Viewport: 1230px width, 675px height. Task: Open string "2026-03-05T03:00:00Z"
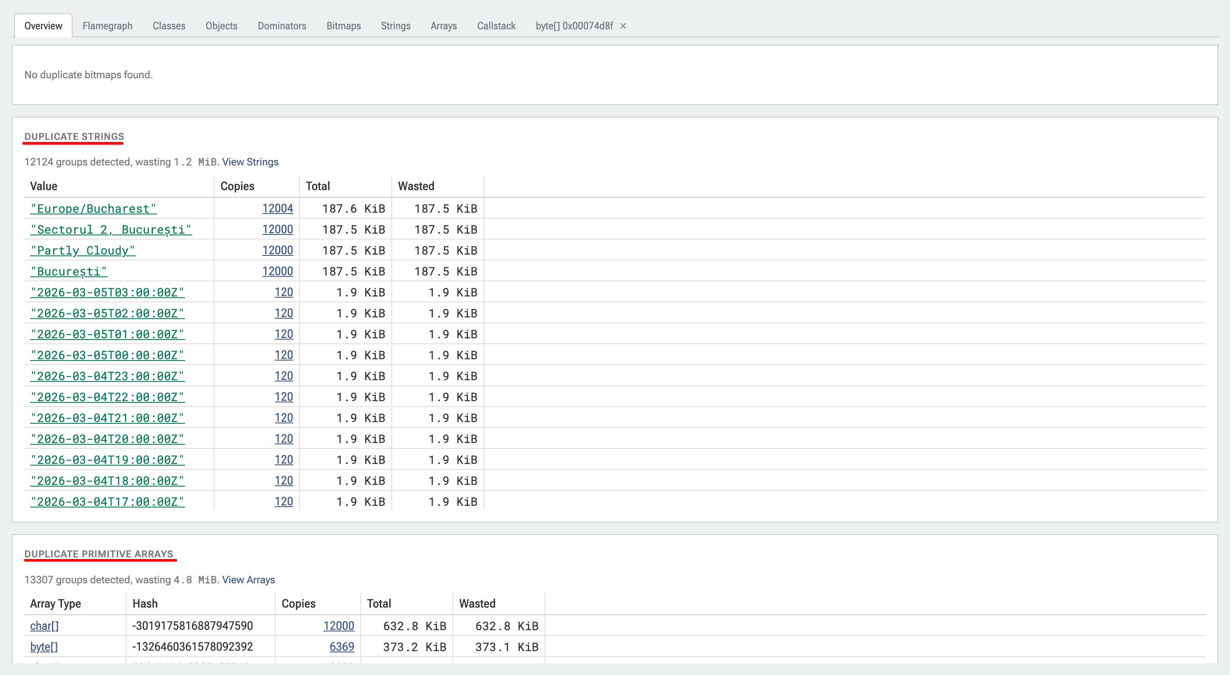point(107,293)
